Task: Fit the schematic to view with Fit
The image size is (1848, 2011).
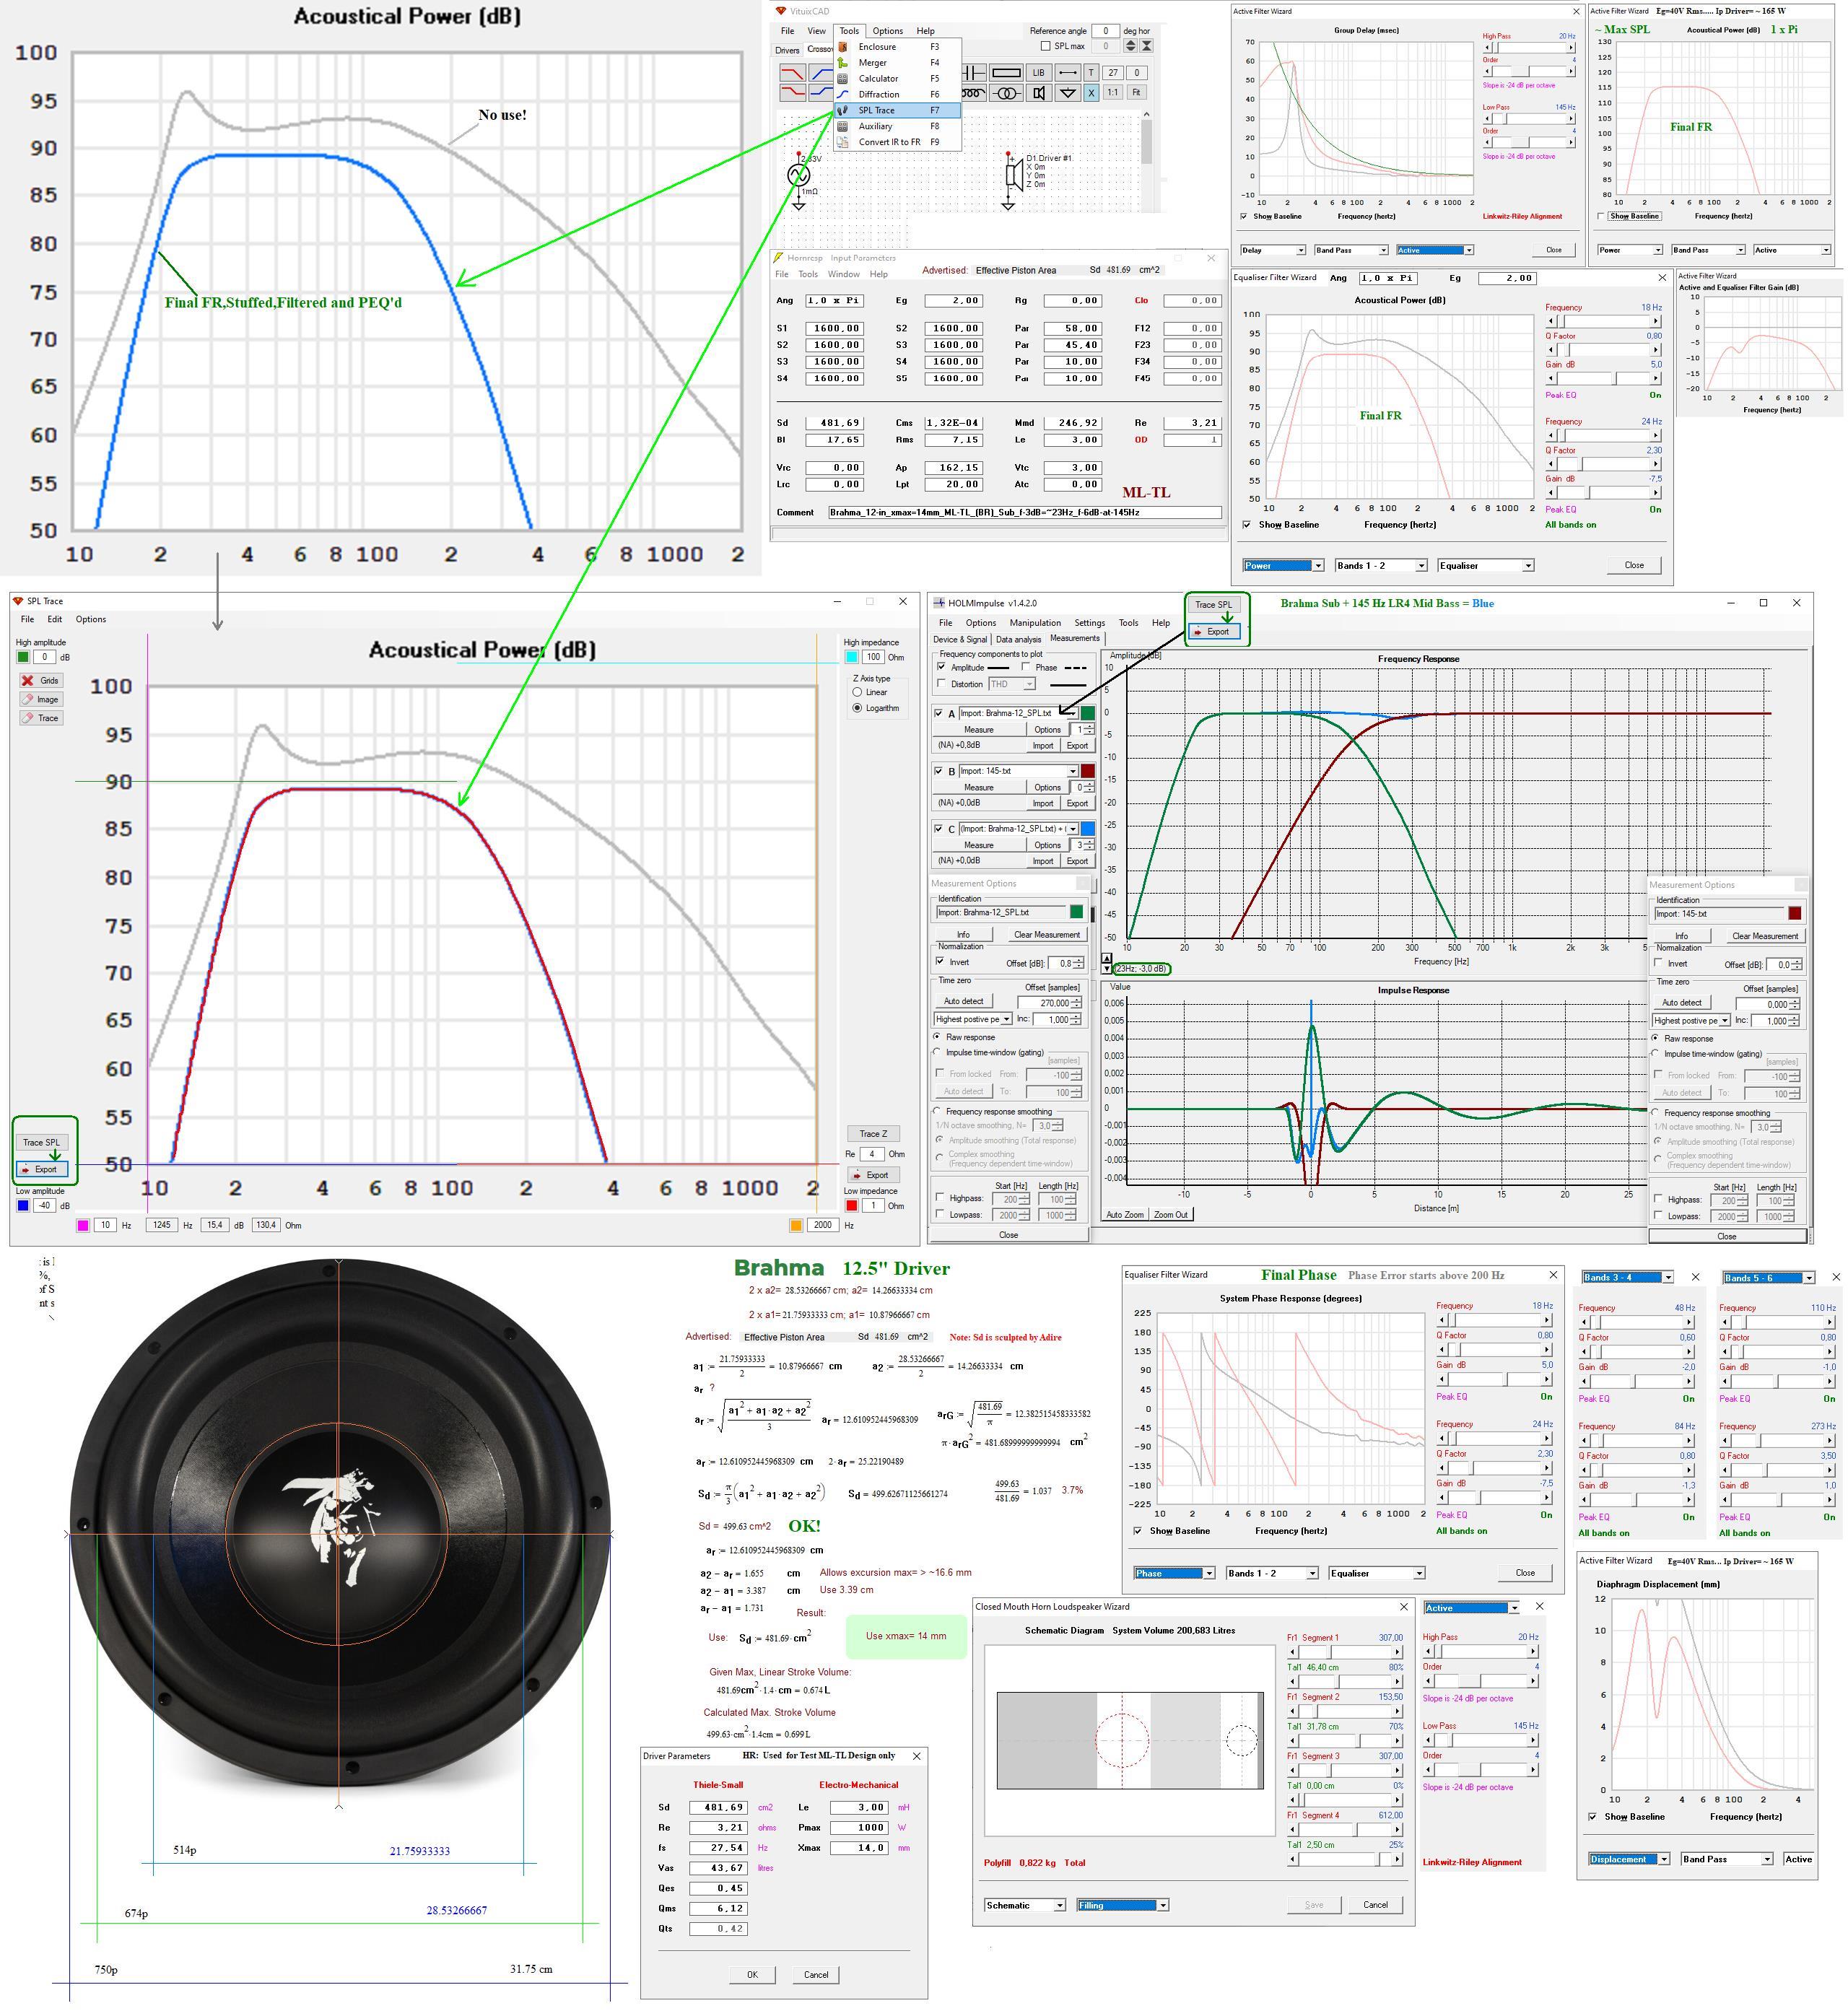Action: (1137, 93)
